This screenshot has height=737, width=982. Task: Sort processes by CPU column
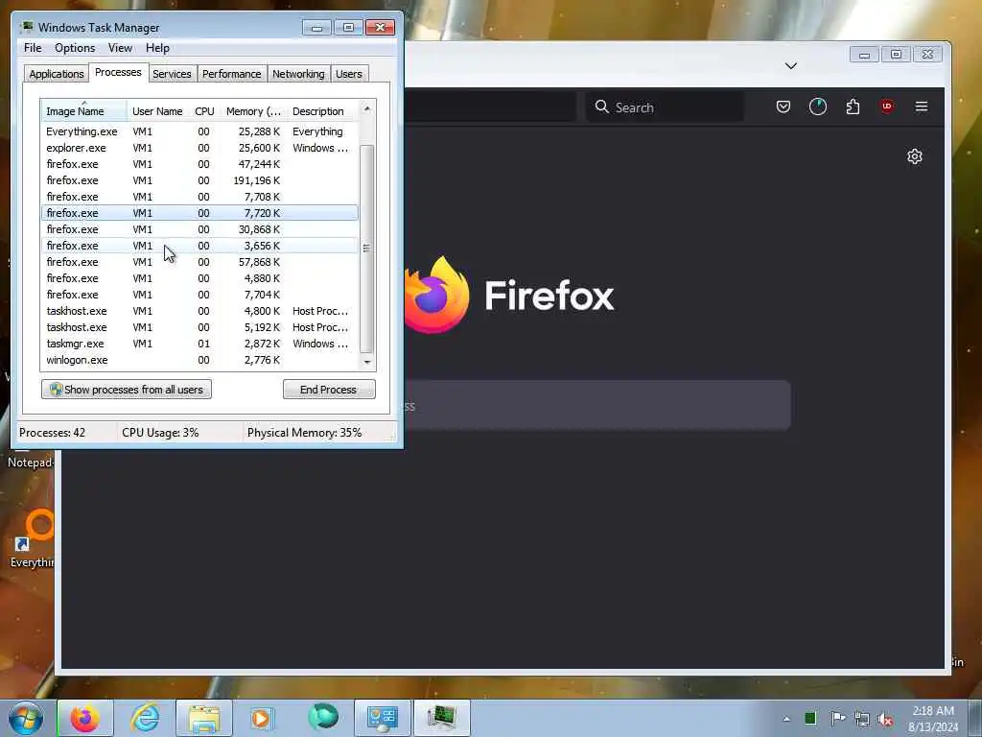(x=204, y=111)
